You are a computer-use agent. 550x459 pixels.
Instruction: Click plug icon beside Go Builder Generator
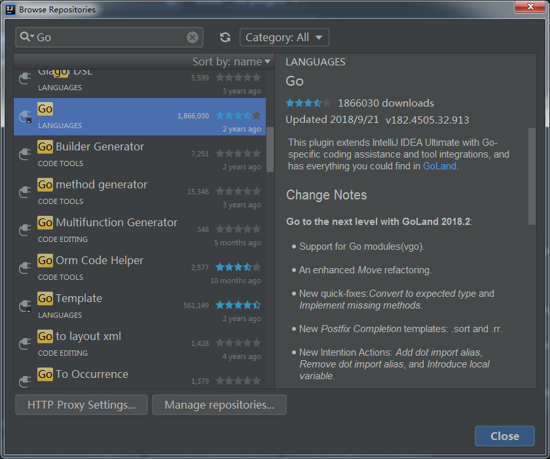pos(26,154)
